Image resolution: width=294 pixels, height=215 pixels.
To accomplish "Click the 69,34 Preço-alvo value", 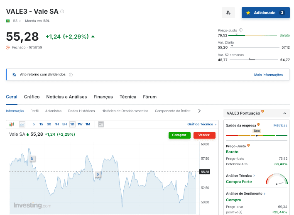I will [282, 207].
